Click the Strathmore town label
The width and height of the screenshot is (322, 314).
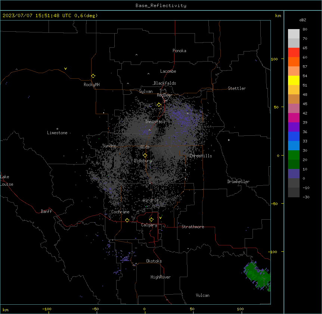pos(193,227)
